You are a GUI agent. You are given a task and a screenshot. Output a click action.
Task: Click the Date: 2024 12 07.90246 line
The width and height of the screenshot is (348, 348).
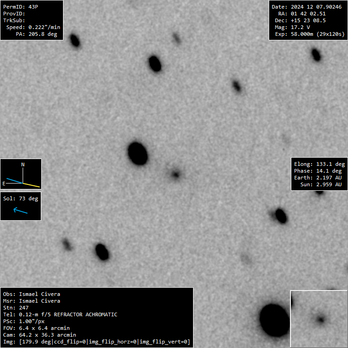pyautogui.click(x=307, y=7)
